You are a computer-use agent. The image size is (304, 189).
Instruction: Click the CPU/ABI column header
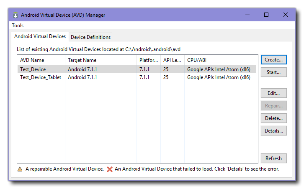pyautogui.click(x=220, y=60)
